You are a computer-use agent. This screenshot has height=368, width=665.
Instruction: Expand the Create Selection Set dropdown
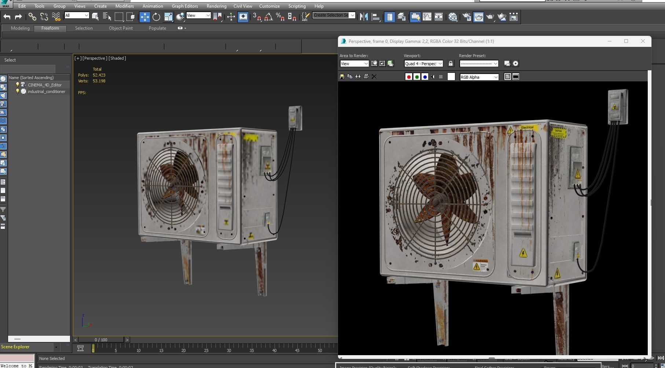pyautogui.click(x=352, y=15)
